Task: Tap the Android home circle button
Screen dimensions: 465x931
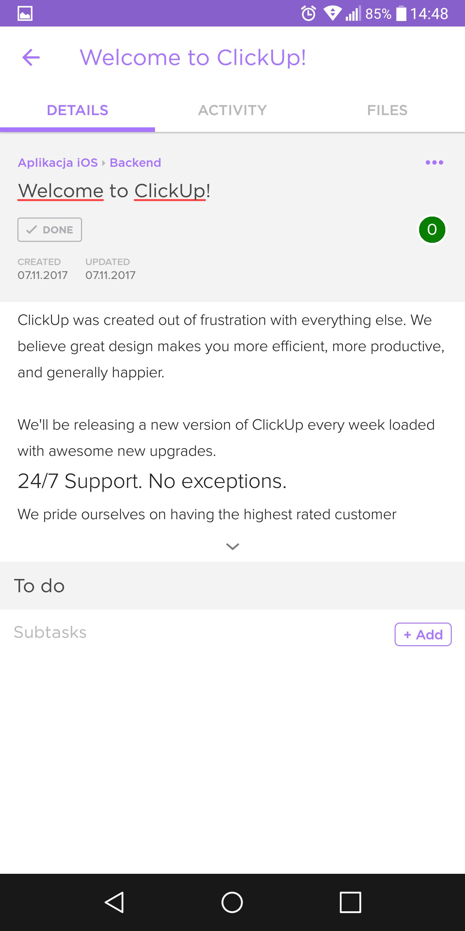Action: (232, 902)
